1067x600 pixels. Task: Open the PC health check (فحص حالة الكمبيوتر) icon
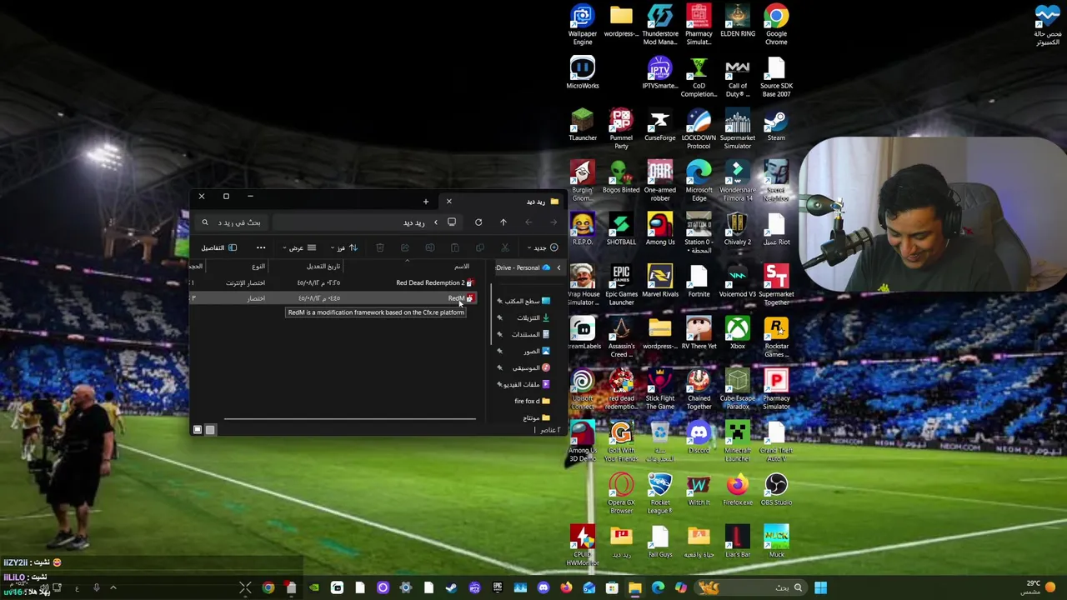pos(1047,24)
